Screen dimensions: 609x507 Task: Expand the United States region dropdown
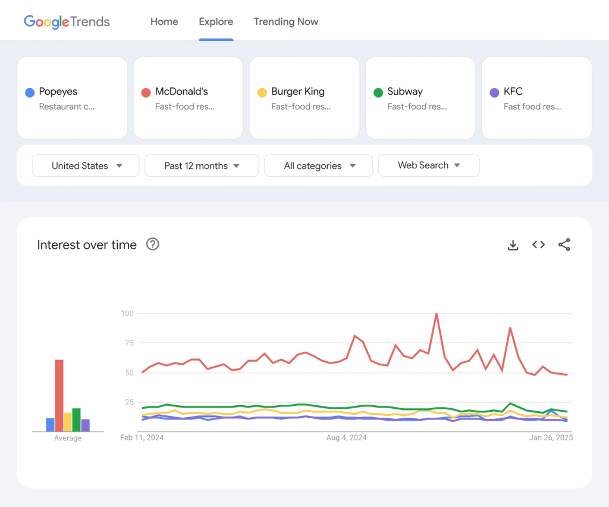86,165
